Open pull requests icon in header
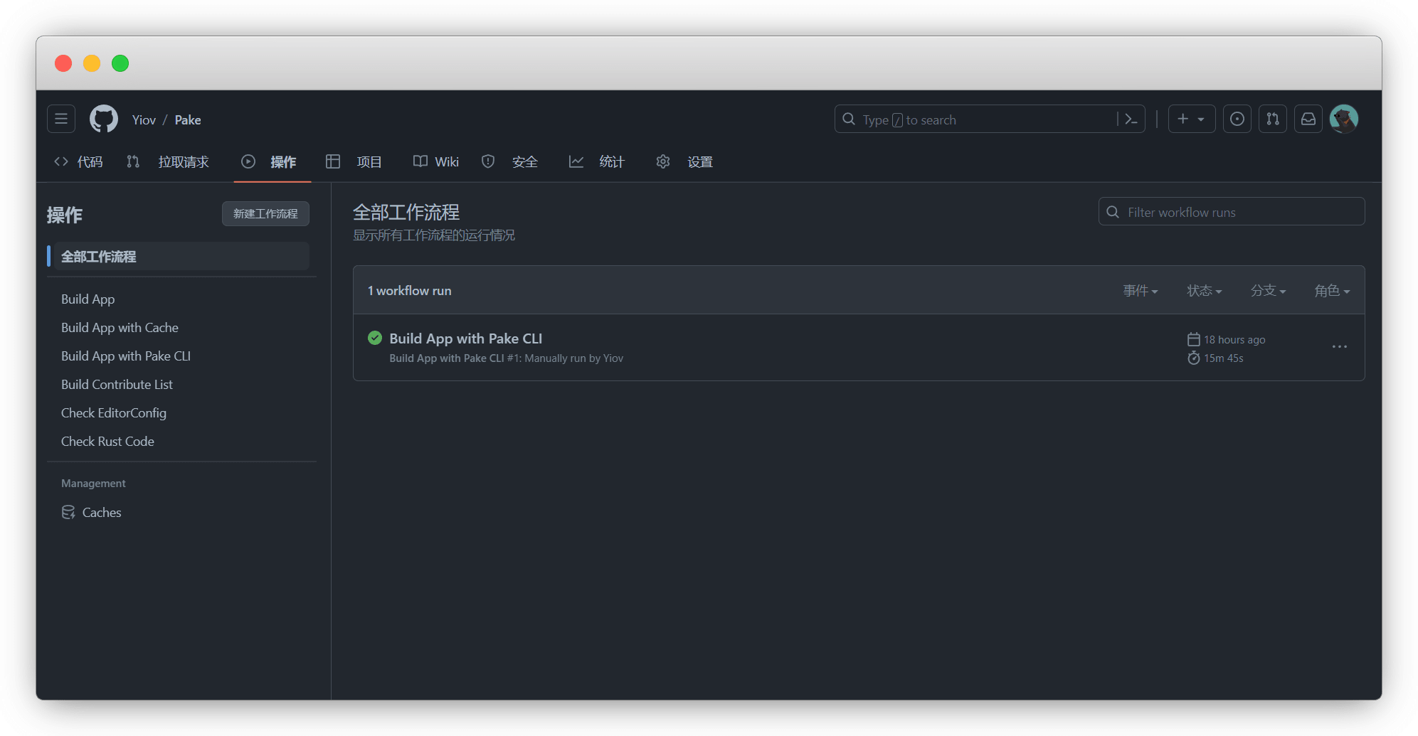 (1273, 119)
